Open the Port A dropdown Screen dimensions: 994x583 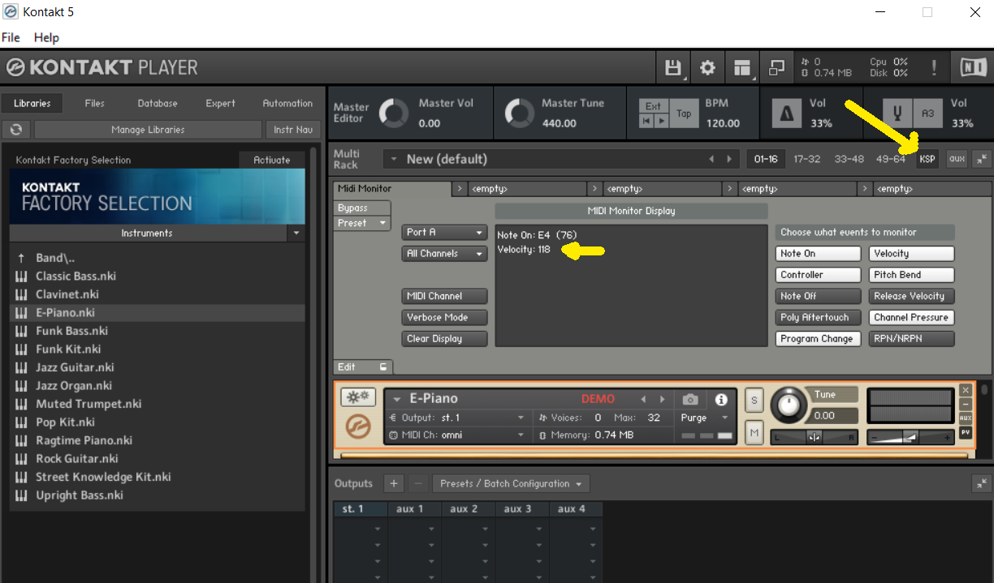coord(444,233)
